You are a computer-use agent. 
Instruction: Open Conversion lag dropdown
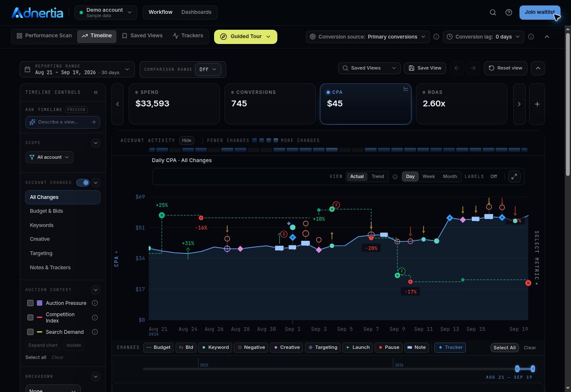point(483,37)
